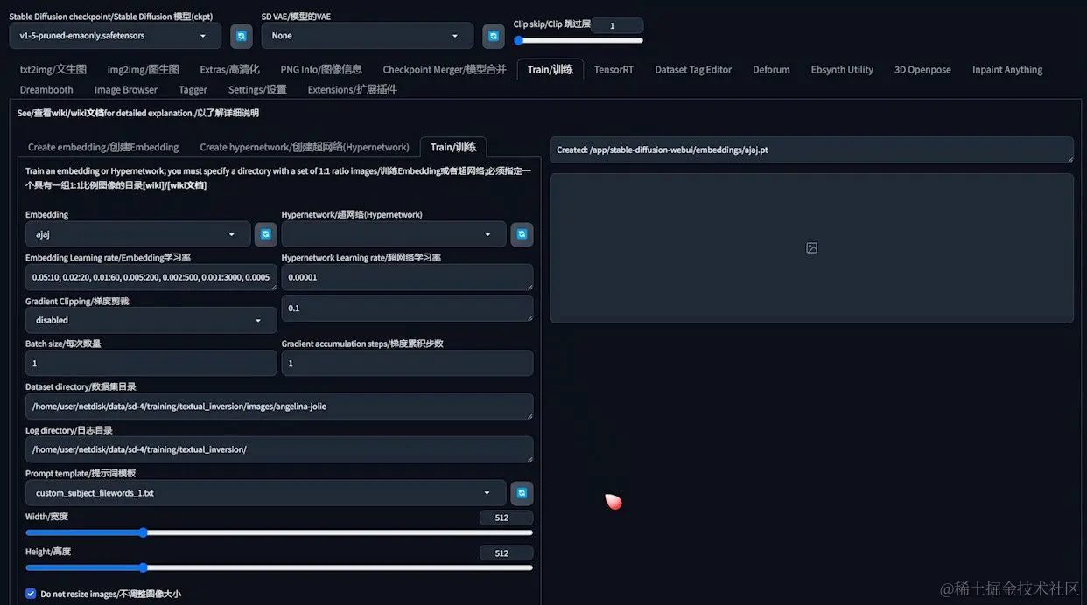The height and width of the screenshot is (605, 1087).
Task: Click the Batch size field
Action: coord(151,363)
